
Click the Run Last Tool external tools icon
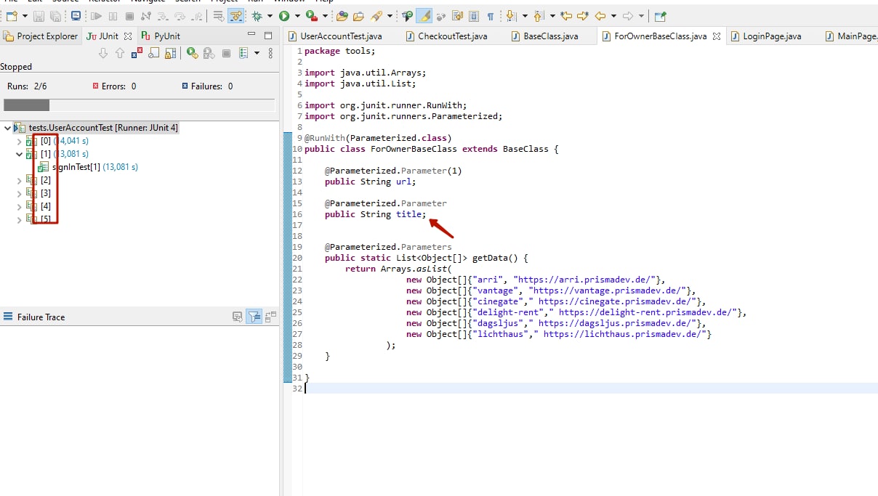tap(312, 16)
